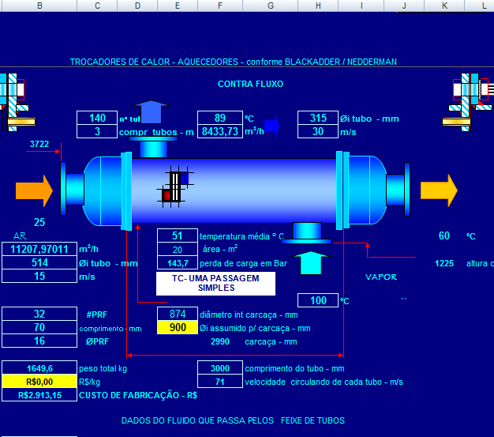This screenshot has height=437, width=494.
Task: Click the 100 °C steam temperature cell
Action: pos(318,300)
